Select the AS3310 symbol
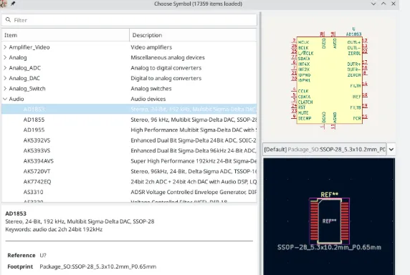410x275 pixels. coord(33,192)
